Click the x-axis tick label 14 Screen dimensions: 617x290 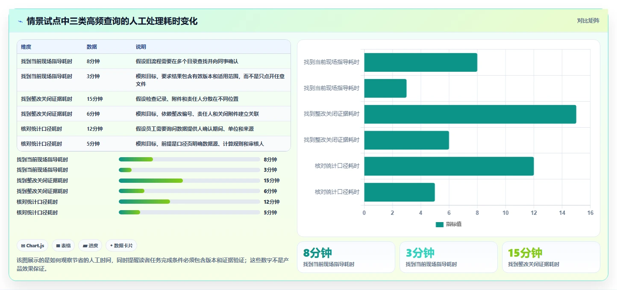pos(562,213)
